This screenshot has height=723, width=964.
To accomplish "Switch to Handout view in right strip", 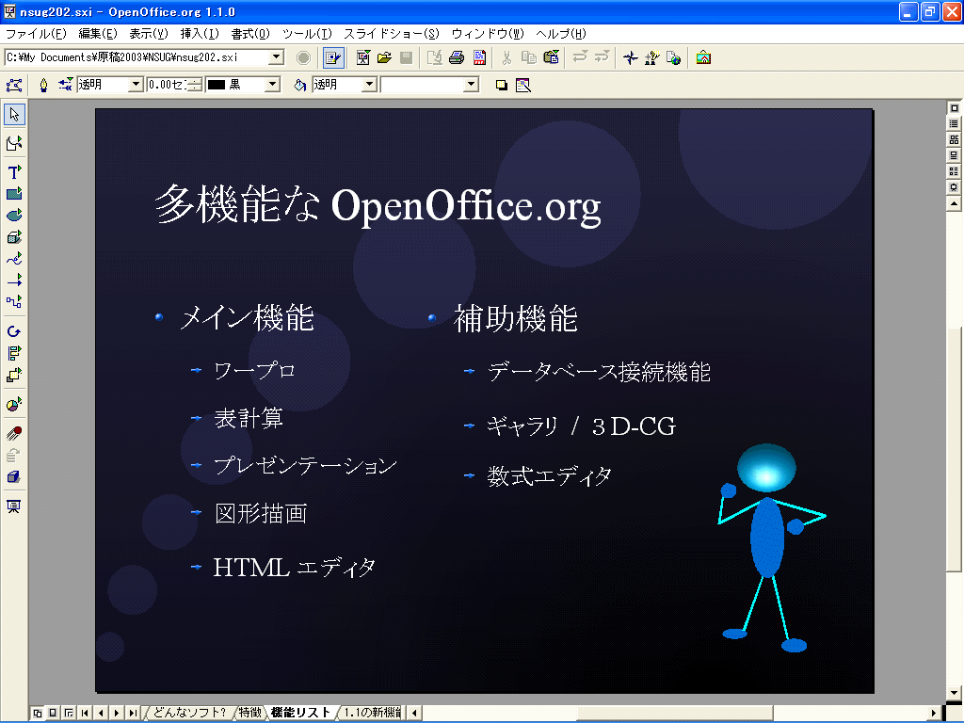I will (955, 171).
